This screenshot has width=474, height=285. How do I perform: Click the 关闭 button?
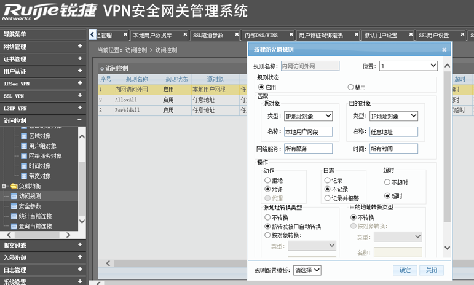(x=432, y=270)
